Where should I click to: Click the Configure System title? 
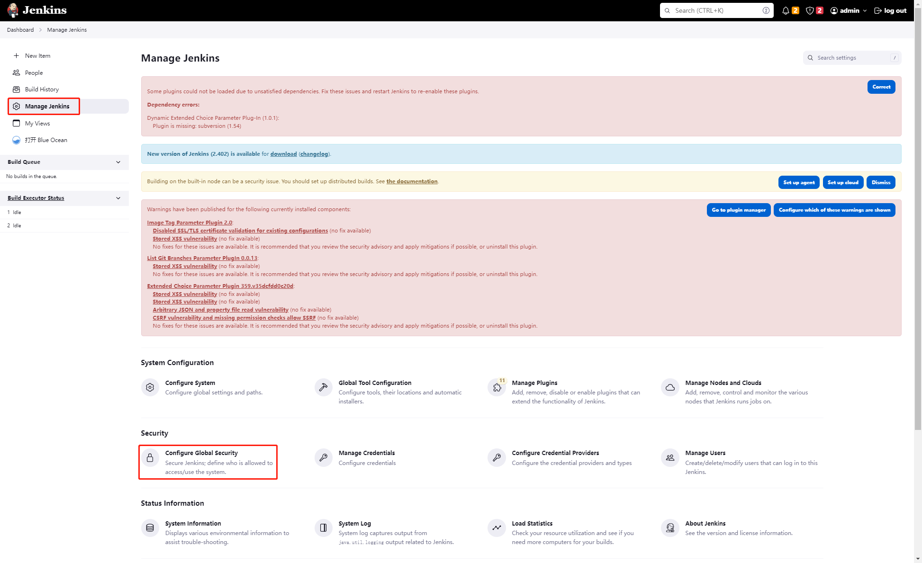(190, 383)
